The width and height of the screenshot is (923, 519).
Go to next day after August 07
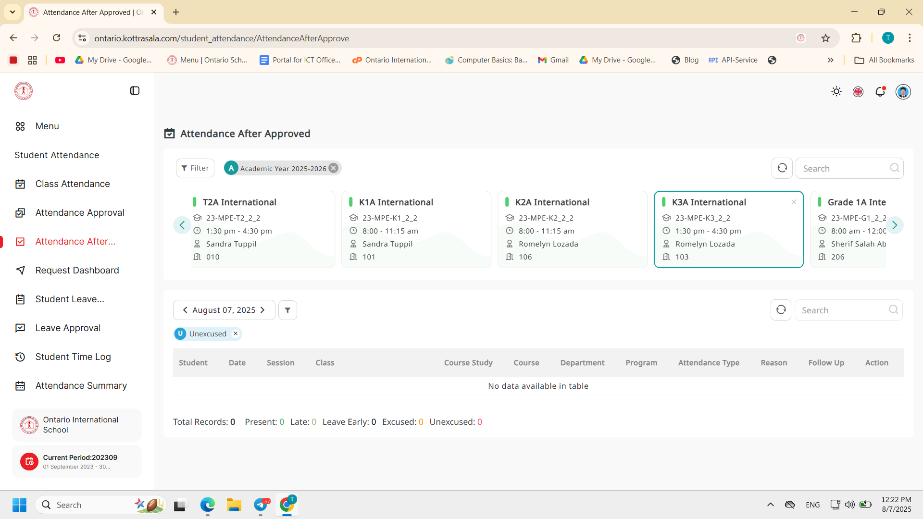[x=262, y=310]
